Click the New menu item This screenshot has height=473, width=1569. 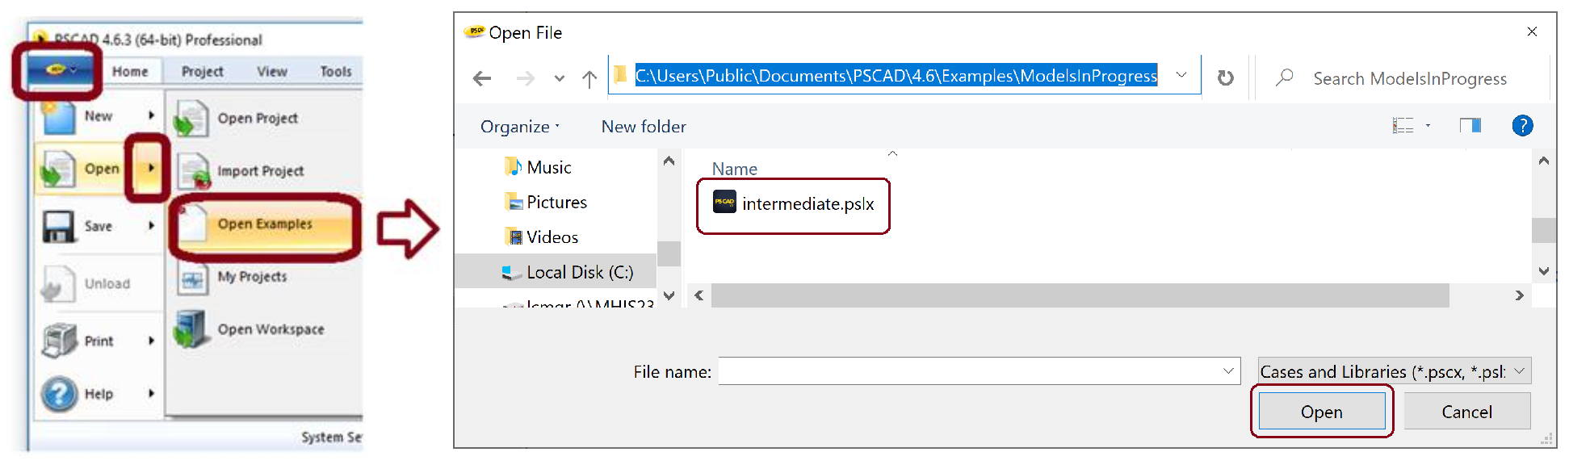pyautogui.click(x=98, y=116)
